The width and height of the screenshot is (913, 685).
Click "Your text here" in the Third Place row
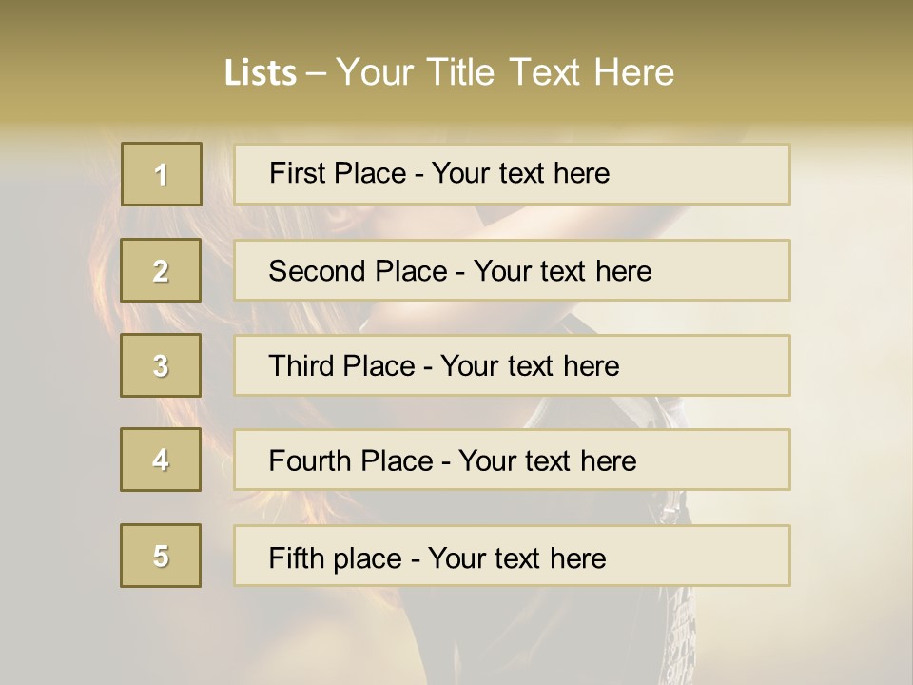point(530,366)
